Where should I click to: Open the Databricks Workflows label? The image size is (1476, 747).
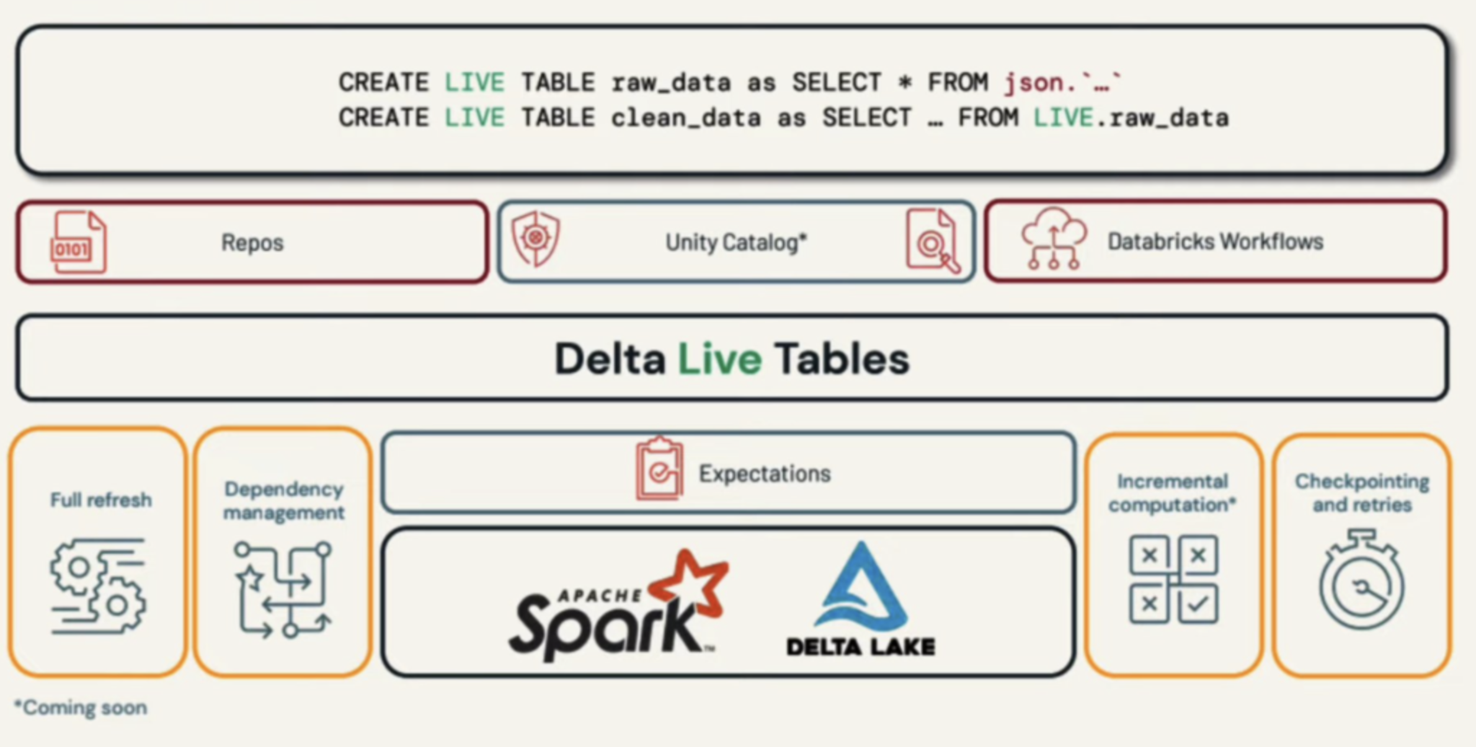point(1215,242)
